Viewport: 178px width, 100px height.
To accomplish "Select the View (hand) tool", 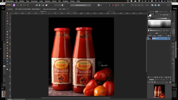I will pos(8,13).
